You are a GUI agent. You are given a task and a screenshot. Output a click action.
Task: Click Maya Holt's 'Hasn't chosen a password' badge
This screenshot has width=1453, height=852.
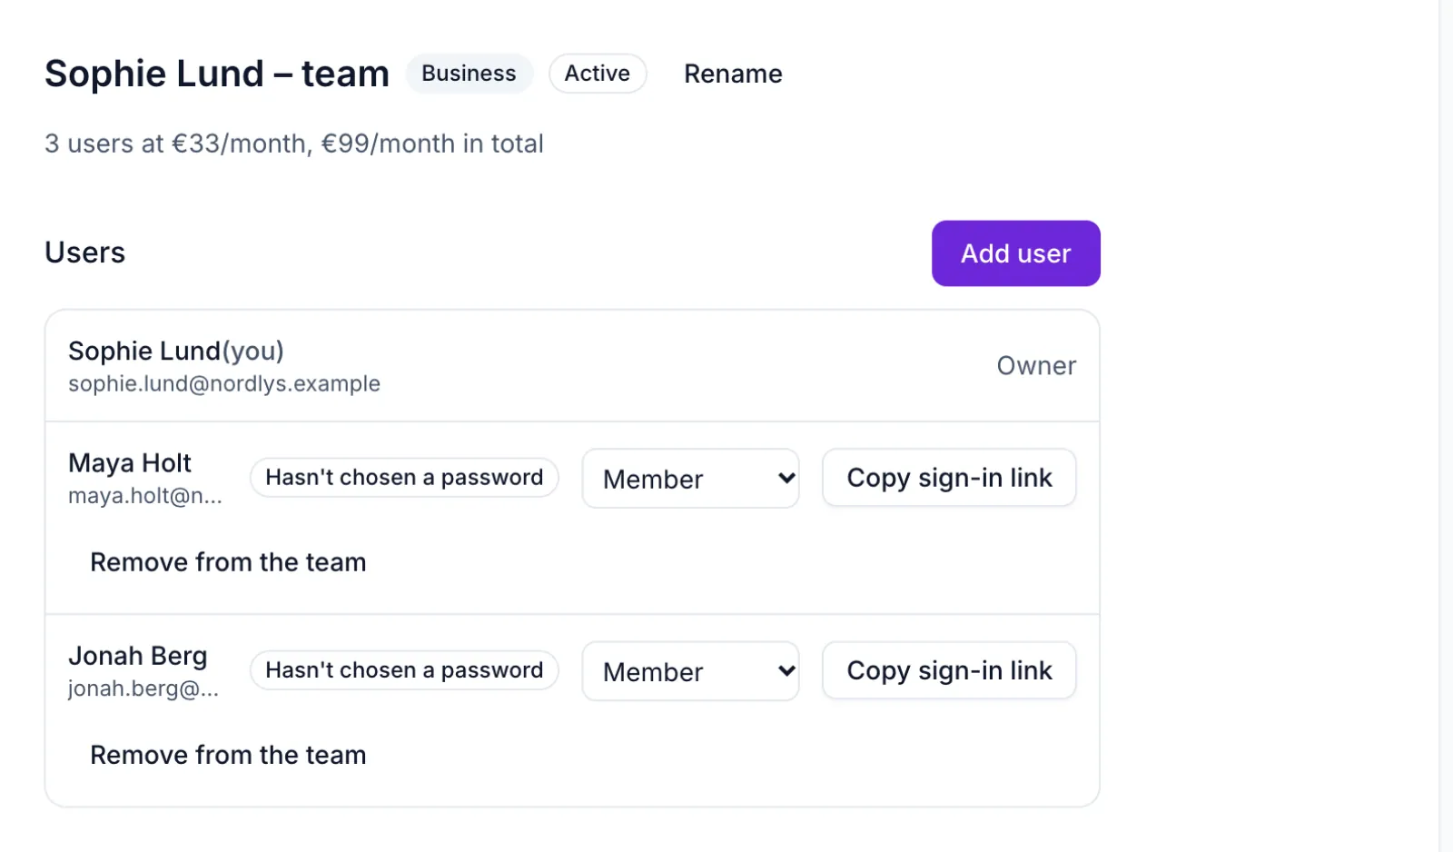point(404,478)
